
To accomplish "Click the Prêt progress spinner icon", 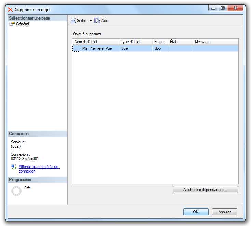I will point(16,191).
